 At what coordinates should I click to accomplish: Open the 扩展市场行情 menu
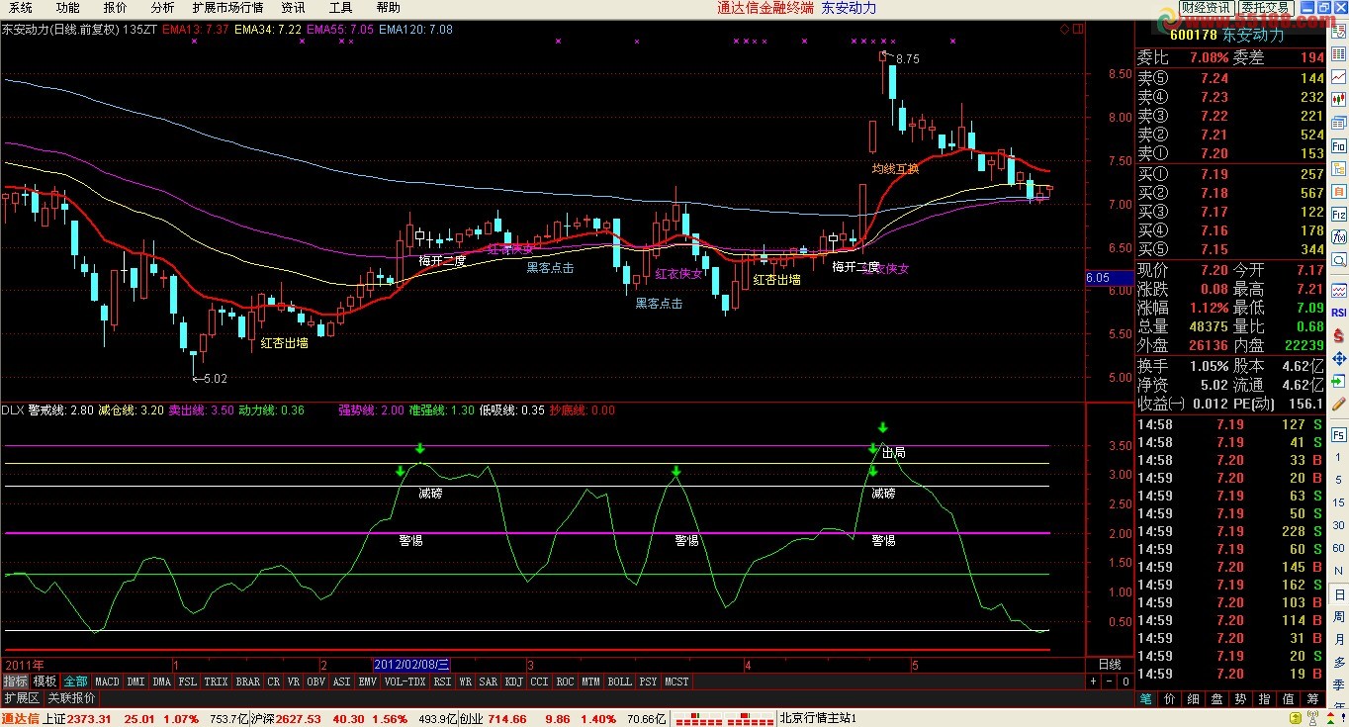point(227,8)
